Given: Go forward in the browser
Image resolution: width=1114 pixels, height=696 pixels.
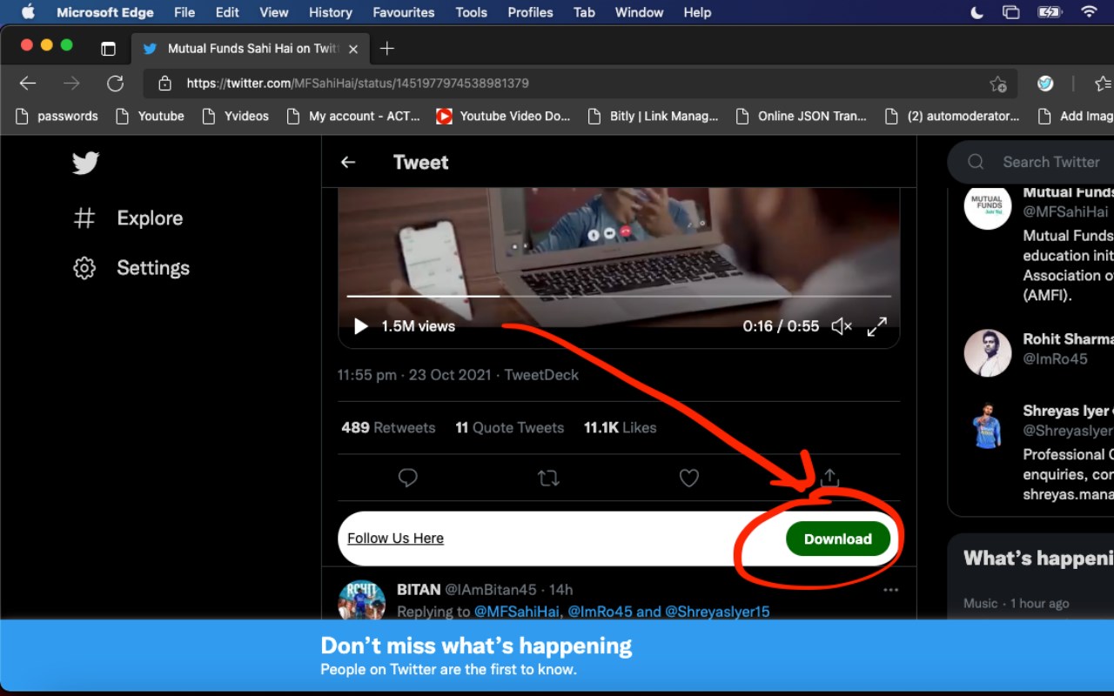Looking at the screenshot, I should coord(71,84).
